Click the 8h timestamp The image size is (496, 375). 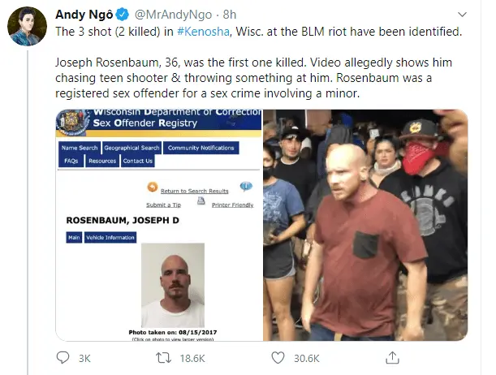tap(230, 15)
